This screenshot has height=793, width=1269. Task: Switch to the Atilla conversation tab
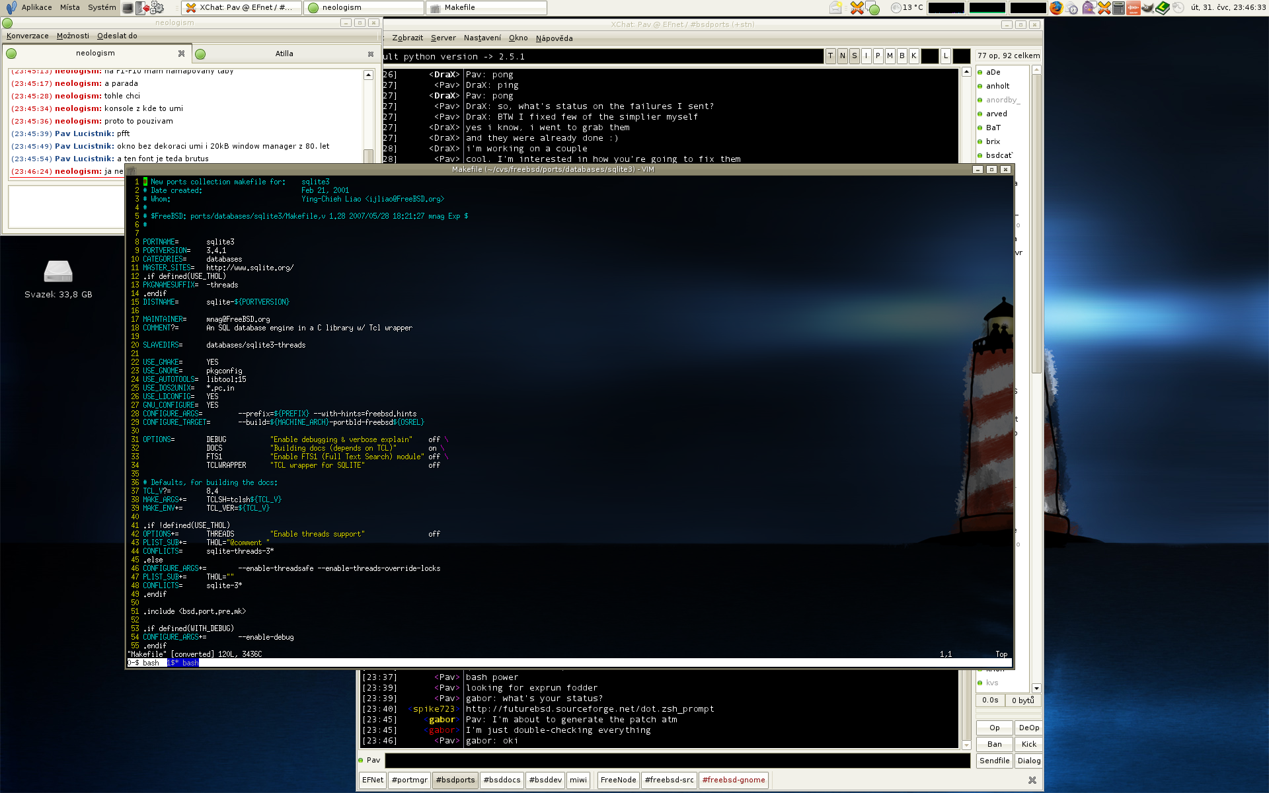(284, 54)
